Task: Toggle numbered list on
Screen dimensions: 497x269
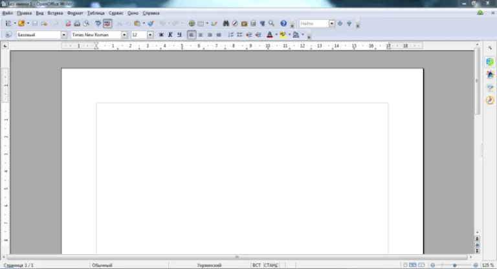Action: coord(231,35)
